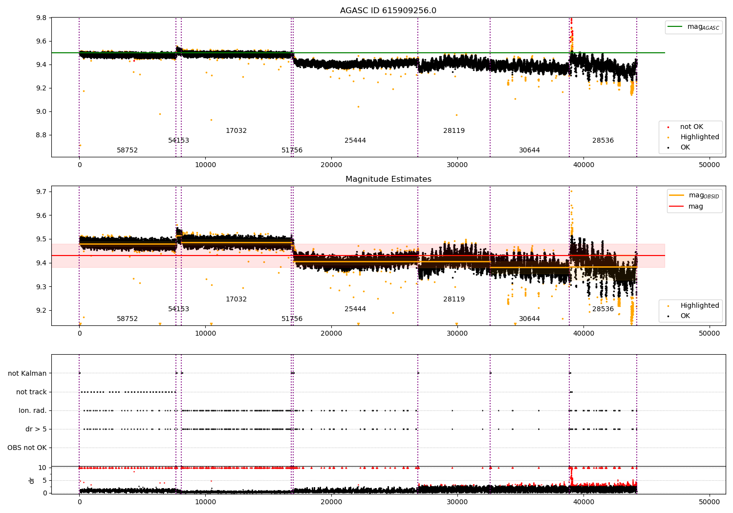Click the 10000 x-axis tick under middle plot
Image resolution: width=733 pixels, height=513 pixels.
205,334
